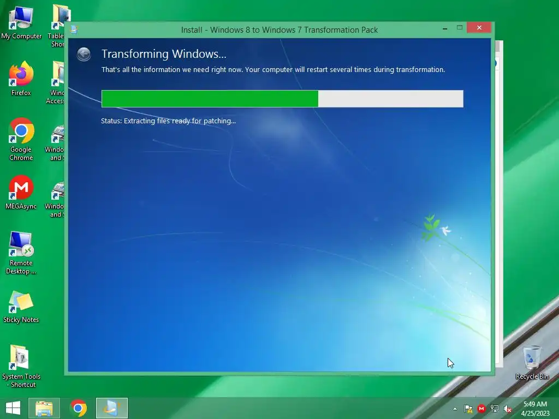The width and height of the screenshot is (559, 419).
Task: Open Firefox desktop shortcut
Action: [21, 79]
